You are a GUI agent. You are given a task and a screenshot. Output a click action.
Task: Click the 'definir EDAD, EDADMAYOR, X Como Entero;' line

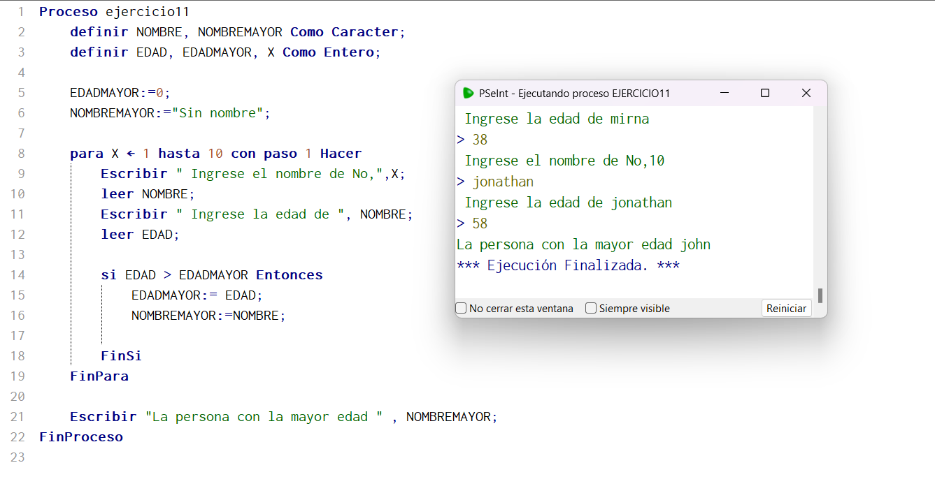coord(226,52)
